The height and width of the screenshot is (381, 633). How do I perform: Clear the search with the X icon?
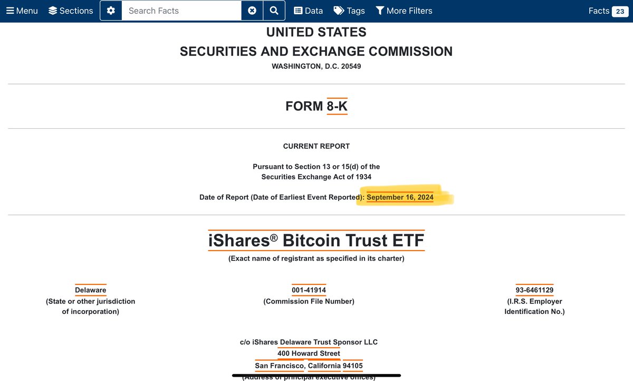(x=252, y=10)
